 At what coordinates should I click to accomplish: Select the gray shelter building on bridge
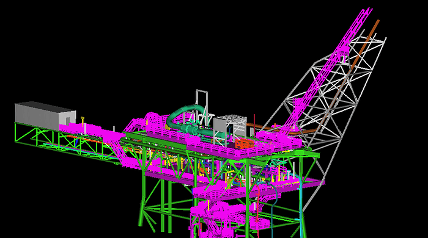(x=45, y=116)
